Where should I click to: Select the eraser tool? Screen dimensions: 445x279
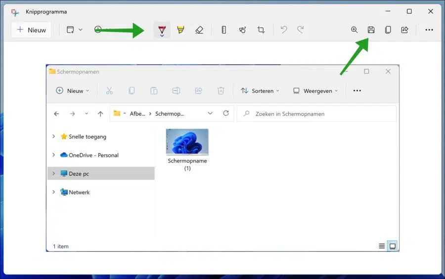pos(199,30)
